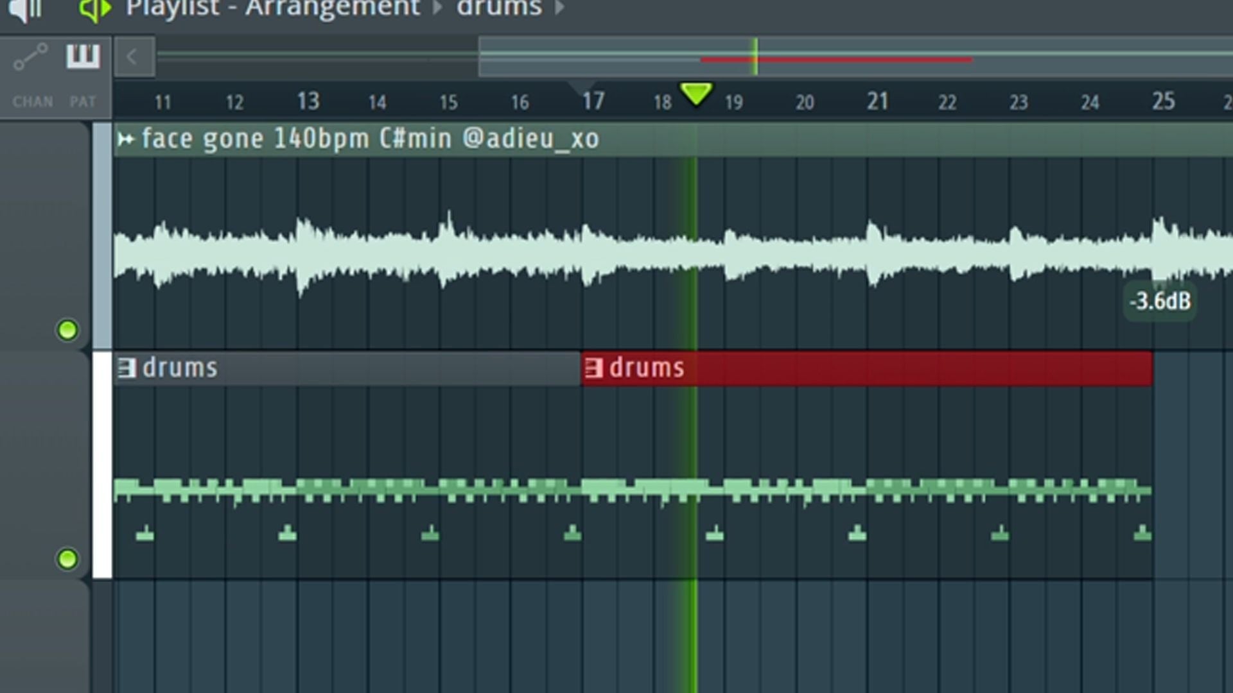The height and width of the screenshot is (693, 1233).
Task: Mute the face gone audio track
Action: coord(67,330)
